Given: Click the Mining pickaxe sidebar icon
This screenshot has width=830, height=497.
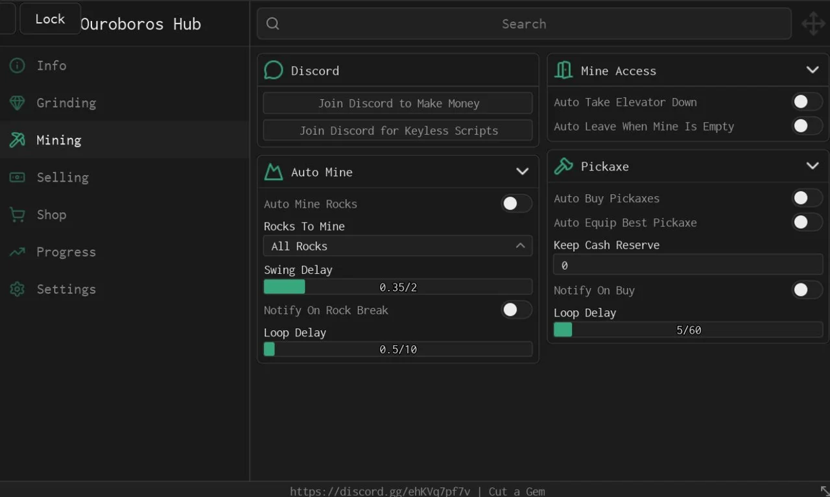Looking at the screenshot, I should (17, 140).
